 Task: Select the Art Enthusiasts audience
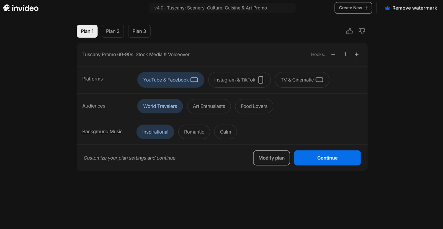[x=209, y=106]
